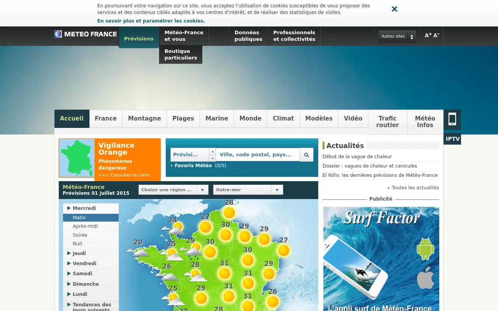
Task: Open the Autres sites dropdown
Action: [397, 37]
